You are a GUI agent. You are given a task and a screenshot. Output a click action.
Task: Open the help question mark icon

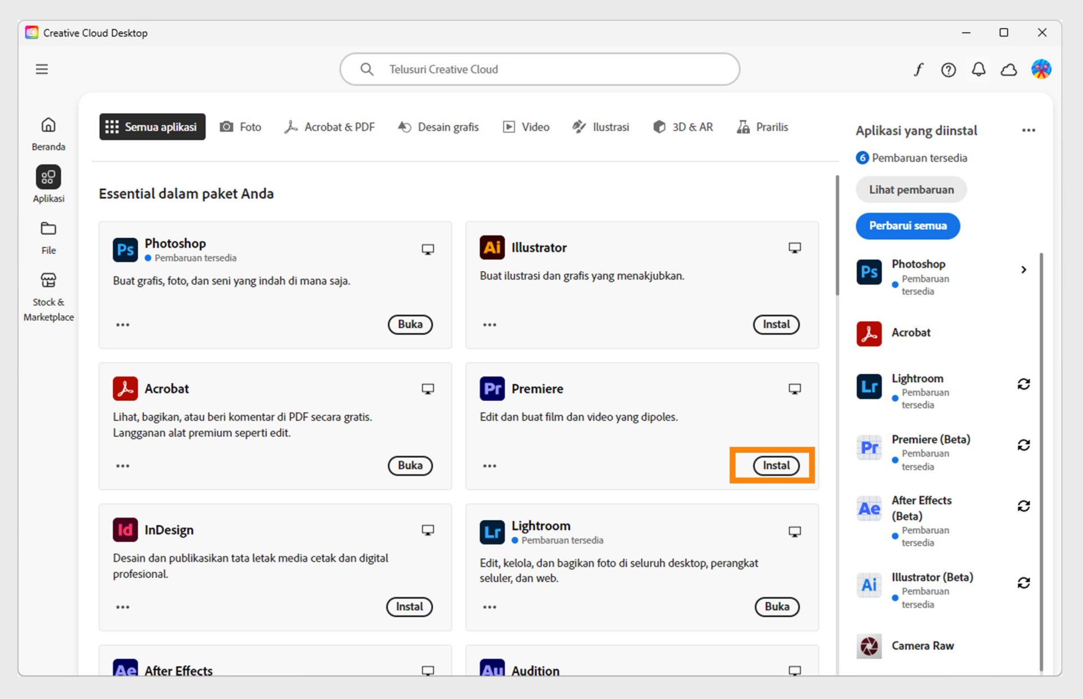948,69
